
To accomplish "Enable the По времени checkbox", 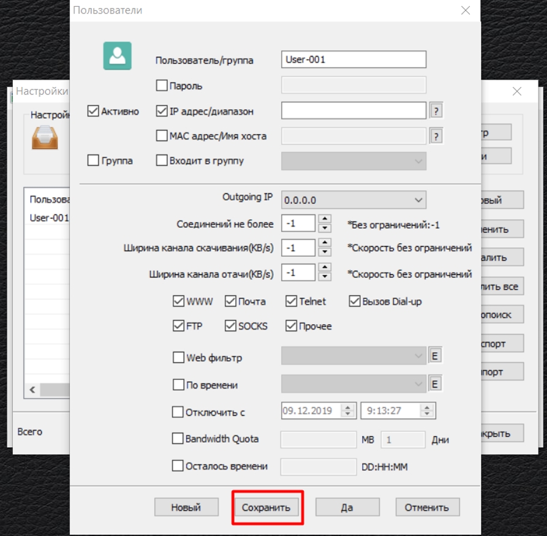I will [178, 385].
